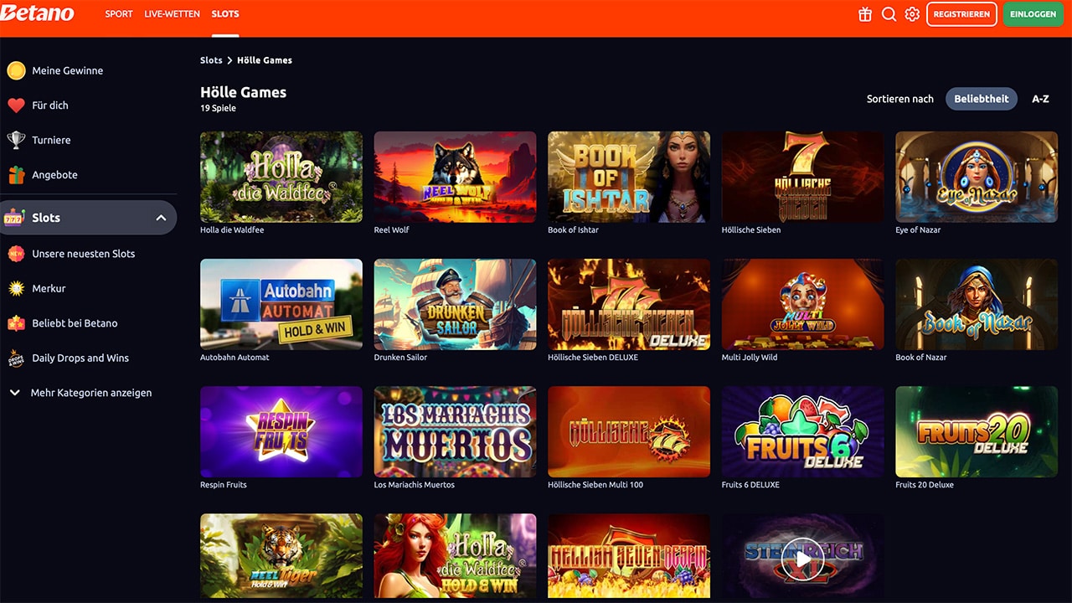The height and width of the screenshot is (603, 1072).
Task: Click the search magnifier icon
Action: 889,14
